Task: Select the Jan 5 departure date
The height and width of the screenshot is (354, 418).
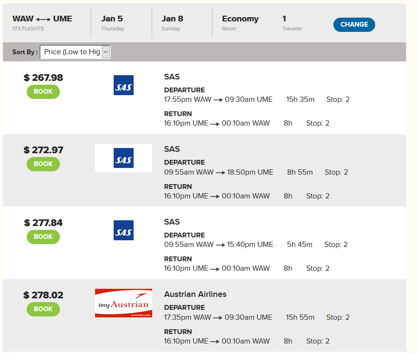Action: pyautogui.click(x=113, y=23)
